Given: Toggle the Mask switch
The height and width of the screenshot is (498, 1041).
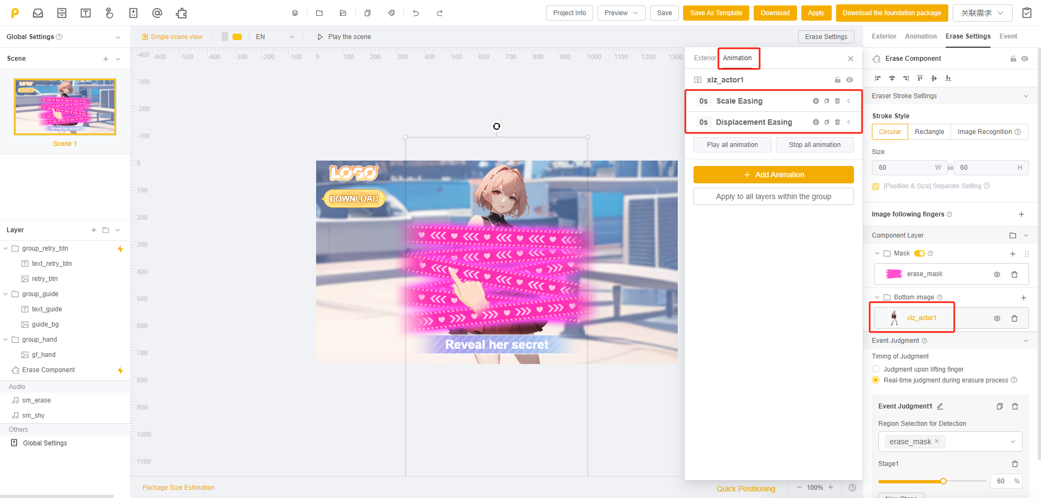Looking at the screenshot, I should point(920,253).
